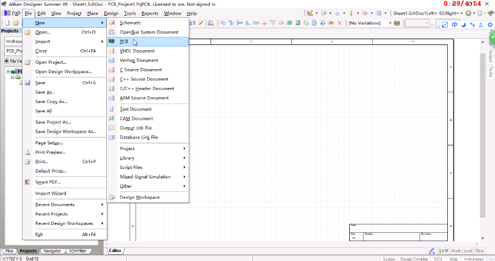Click the Place Wire tool icon

(223, 23)
